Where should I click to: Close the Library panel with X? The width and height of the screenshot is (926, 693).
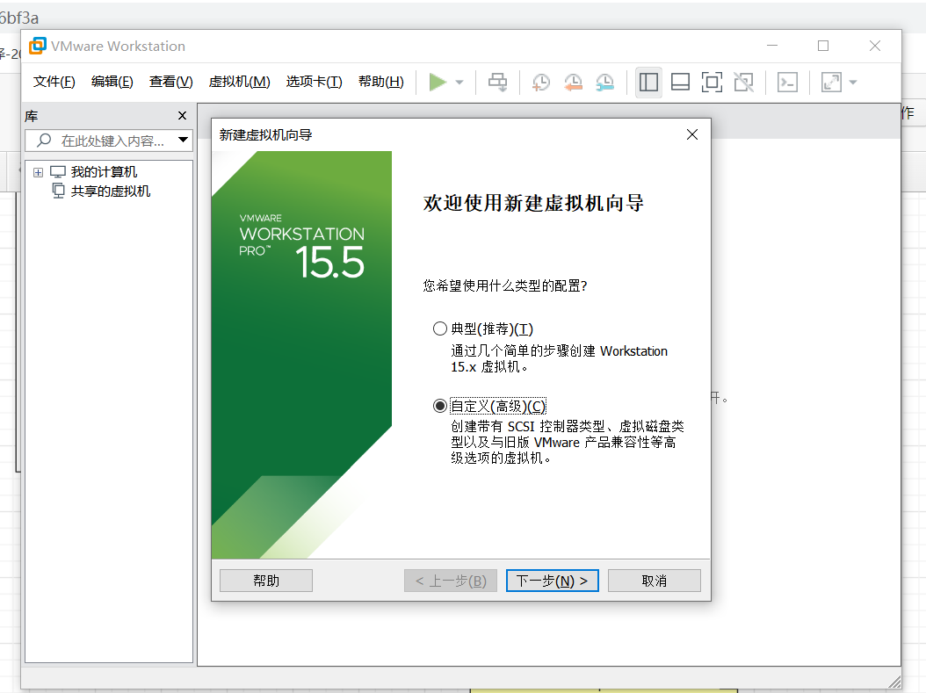pyautogui.click(x=183, y=116)
